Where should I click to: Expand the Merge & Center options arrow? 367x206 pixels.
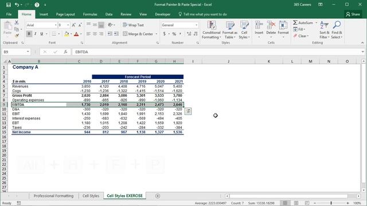click(x=157, y=34)
